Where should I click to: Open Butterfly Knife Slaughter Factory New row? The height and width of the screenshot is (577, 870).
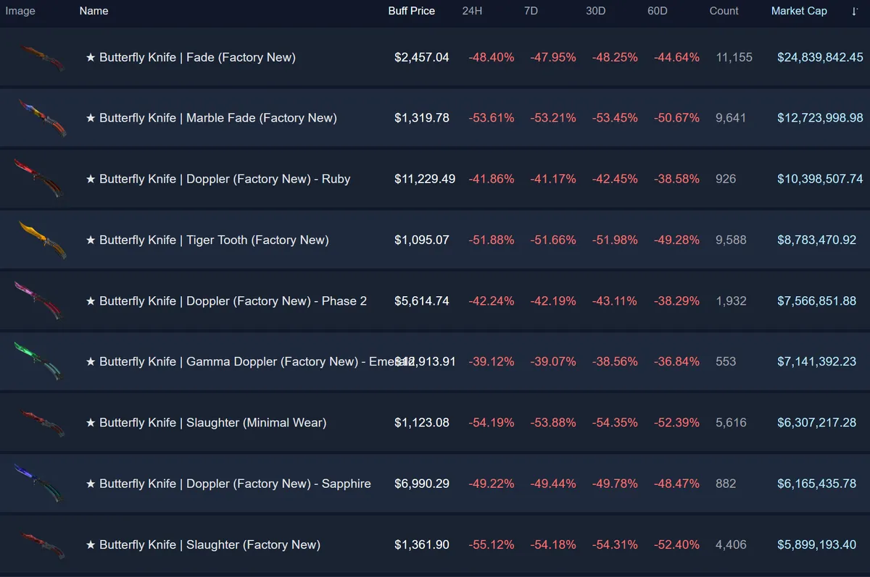point(203,545)
